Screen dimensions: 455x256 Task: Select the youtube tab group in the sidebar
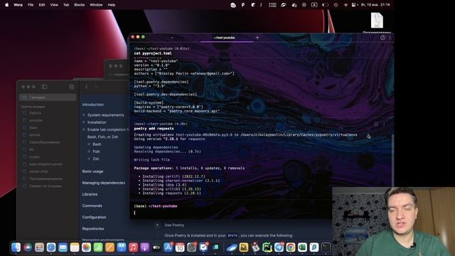click(36, 120)
